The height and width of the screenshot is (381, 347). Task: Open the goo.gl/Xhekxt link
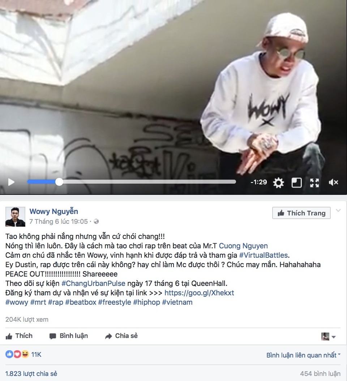pos(199,293)
